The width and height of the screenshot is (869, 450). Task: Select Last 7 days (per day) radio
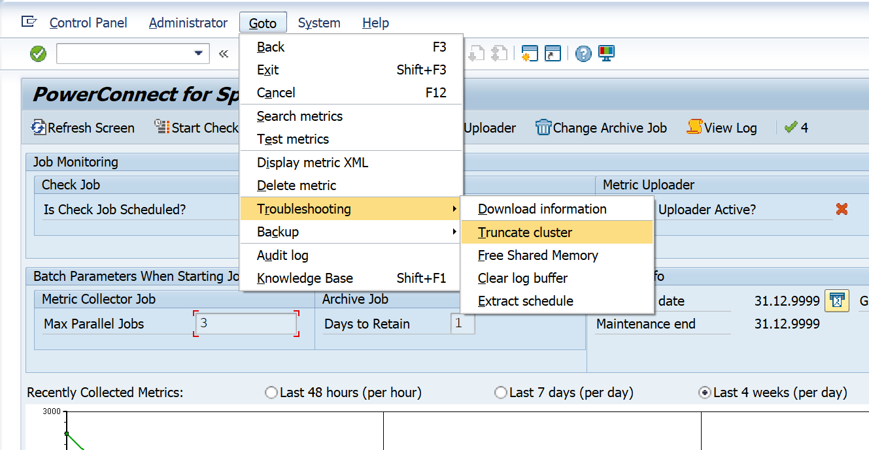click(501, 393)
